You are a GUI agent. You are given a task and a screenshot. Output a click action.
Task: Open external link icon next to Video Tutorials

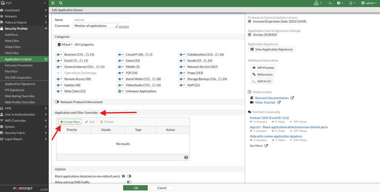click(279, 103)
